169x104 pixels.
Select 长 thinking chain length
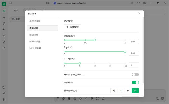[128, 91]
